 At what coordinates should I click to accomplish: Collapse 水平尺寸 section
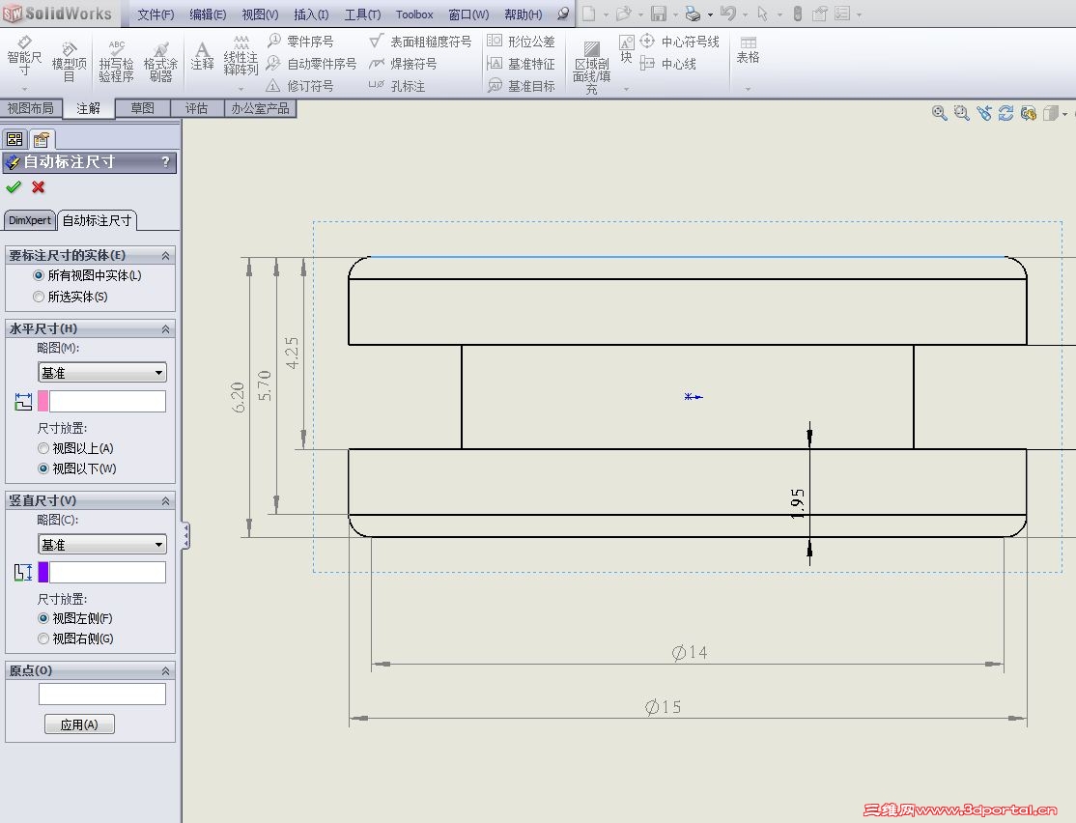tap(165, 328)
